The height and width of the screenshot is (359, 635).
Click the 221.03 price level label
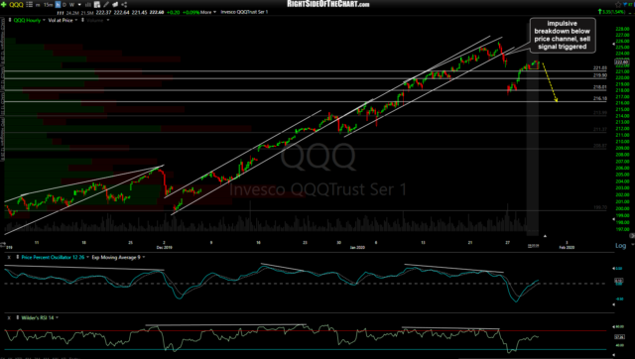(599, 68)
